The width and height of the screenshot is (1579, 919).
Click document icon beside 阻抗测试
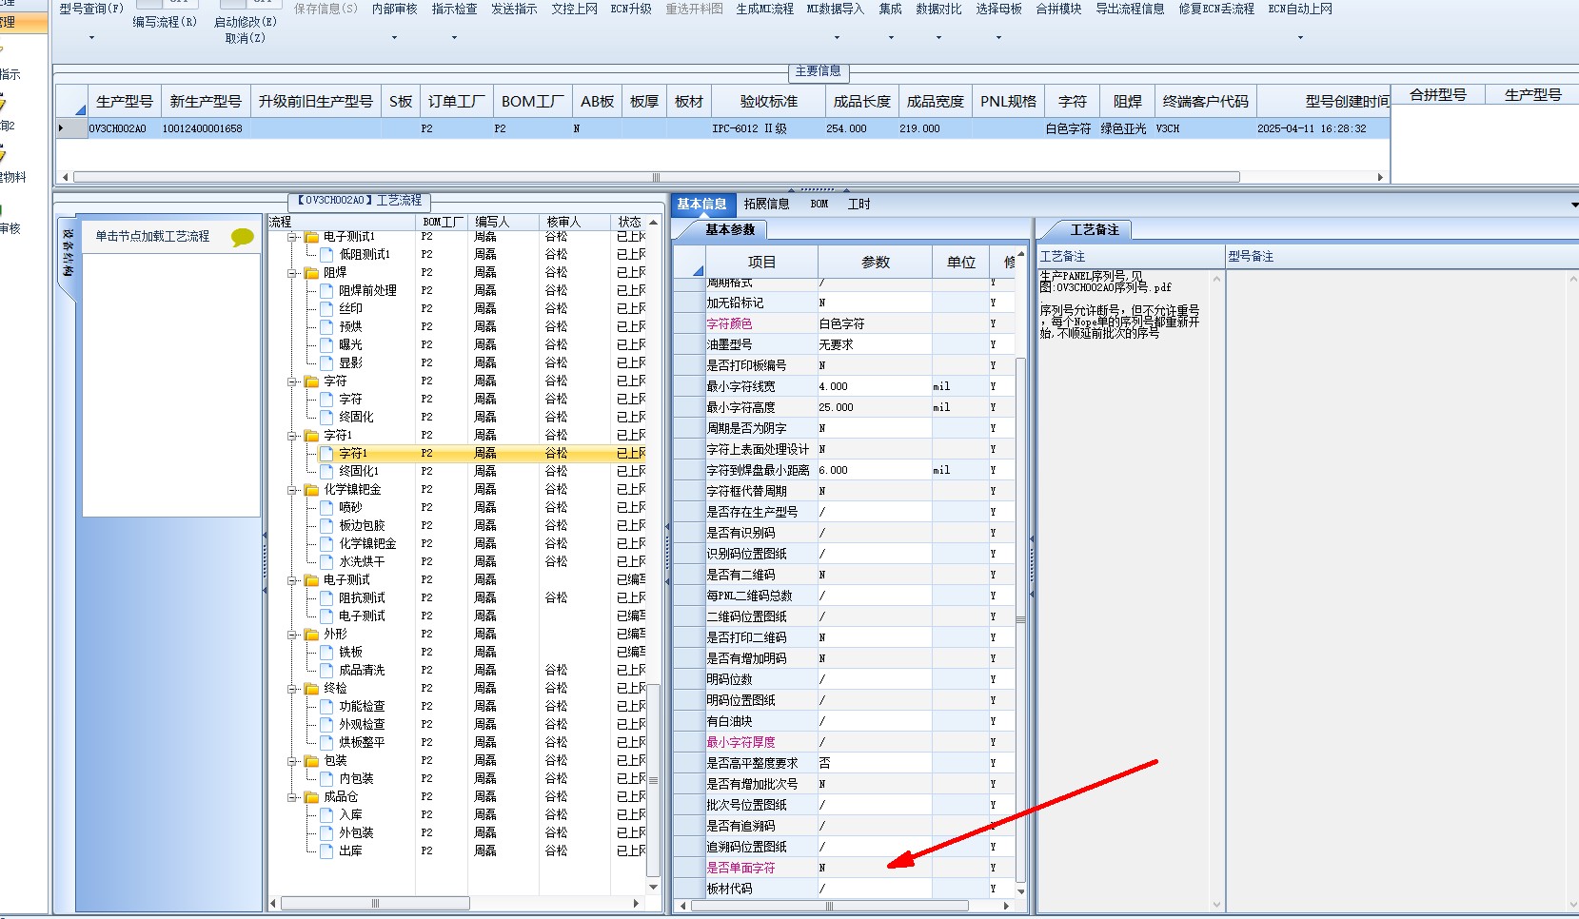326,598
